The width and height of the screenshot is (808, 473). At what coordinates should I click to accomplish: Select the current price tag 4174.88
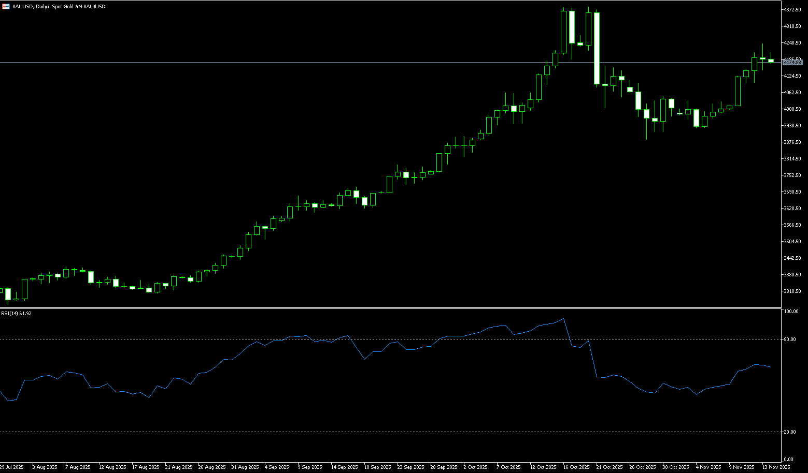click(x=792, y=63)
